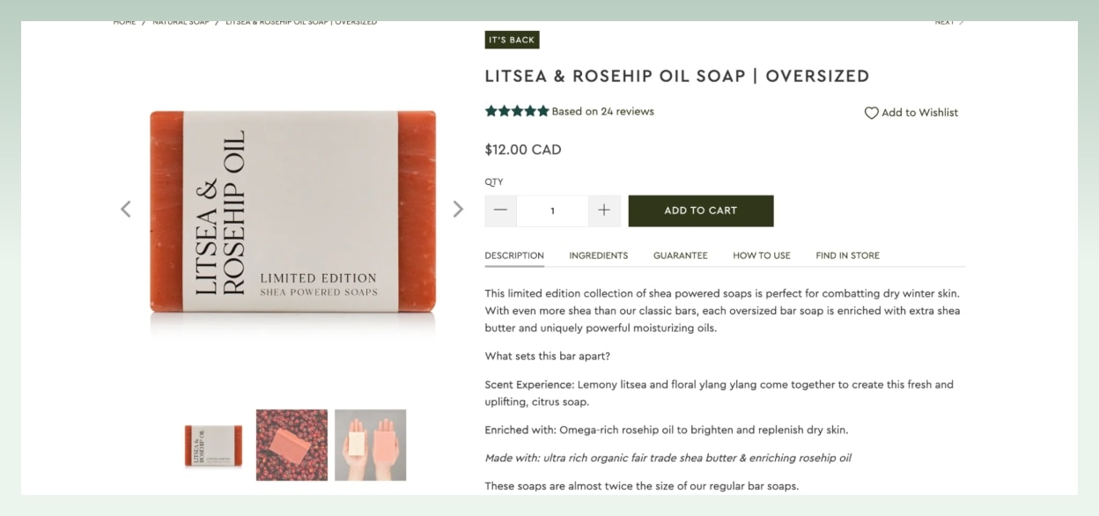View the How to Use tab
Screen dimensions: 1099x516
761,255
